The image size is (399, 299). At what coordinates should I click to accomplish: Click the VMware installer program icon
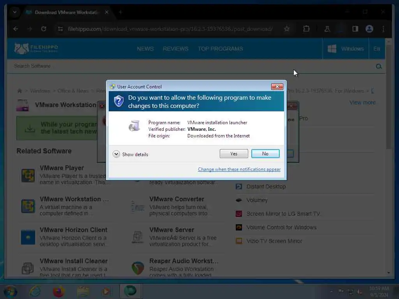click(x=134, y=126)
